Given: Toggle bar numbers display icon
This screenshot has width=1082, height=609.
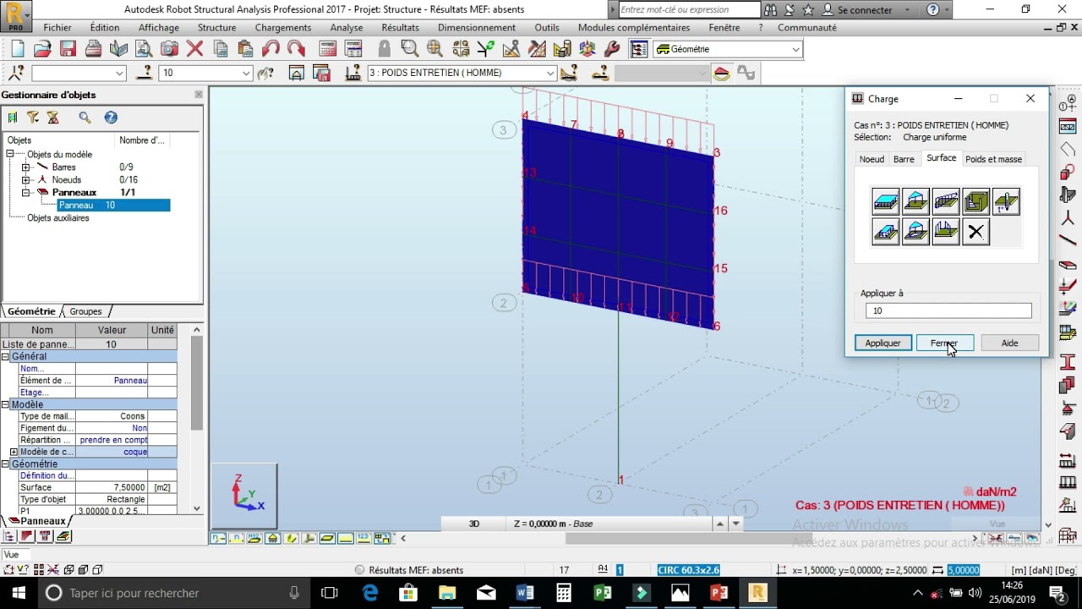Looking at the screenshot, I should pos(236,538).
